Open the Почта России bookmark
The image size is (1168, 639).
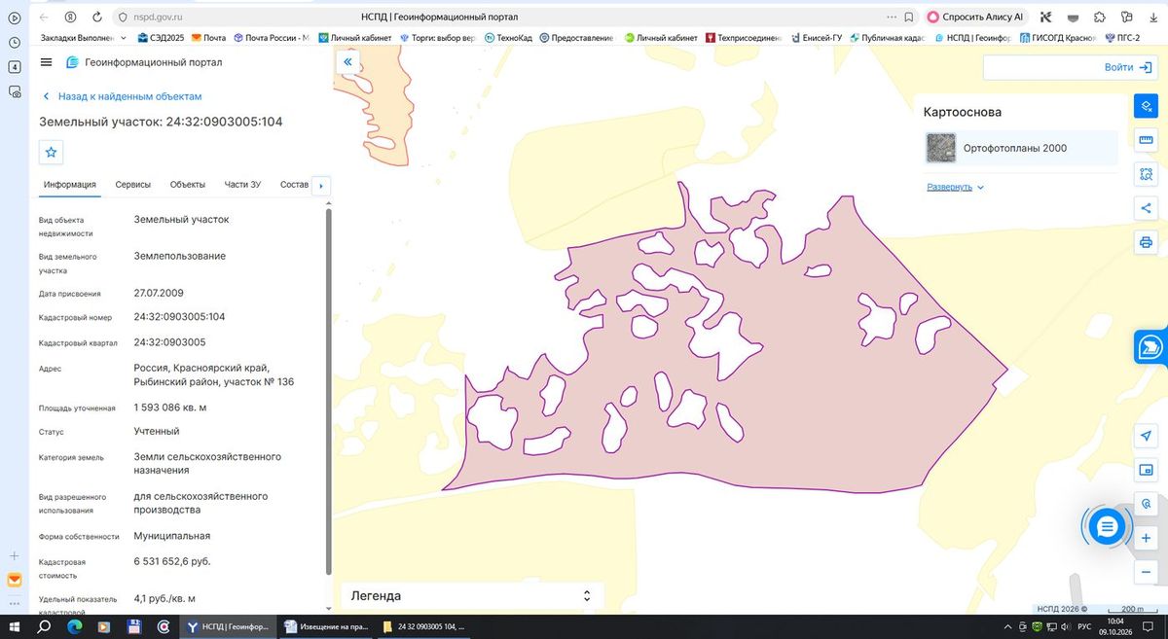(271, 38)
